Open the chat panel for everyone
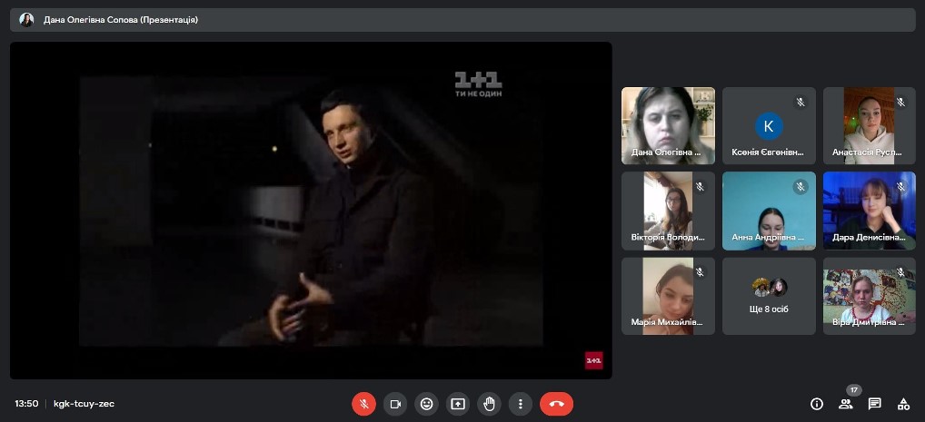 coord(874,404)
